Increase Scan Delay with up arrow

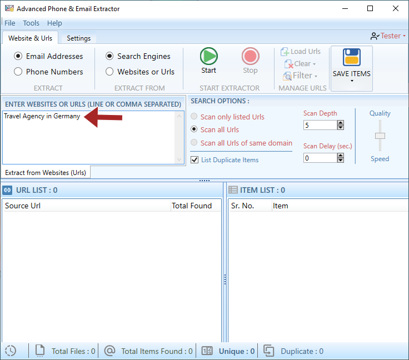click(341, 156)
